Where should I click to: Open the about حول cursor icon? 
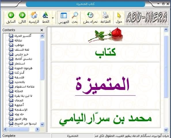[119, 15]
